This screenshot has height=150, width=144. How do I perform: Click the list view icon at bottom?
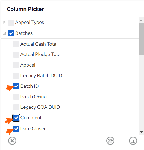(110, 141)
